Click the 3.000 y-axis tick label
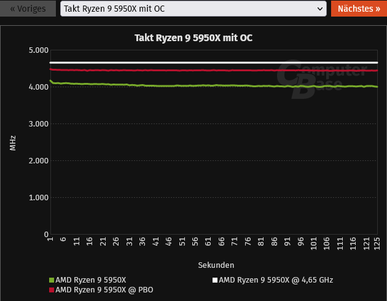Viewport: 387px width, 301px height. coord(39,123)
